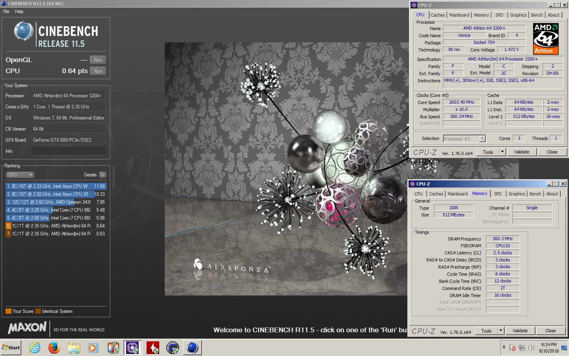The image size is (569, 356).
Task: Click Validate in bottom CPU-Z window
Action: coord(520,331)
